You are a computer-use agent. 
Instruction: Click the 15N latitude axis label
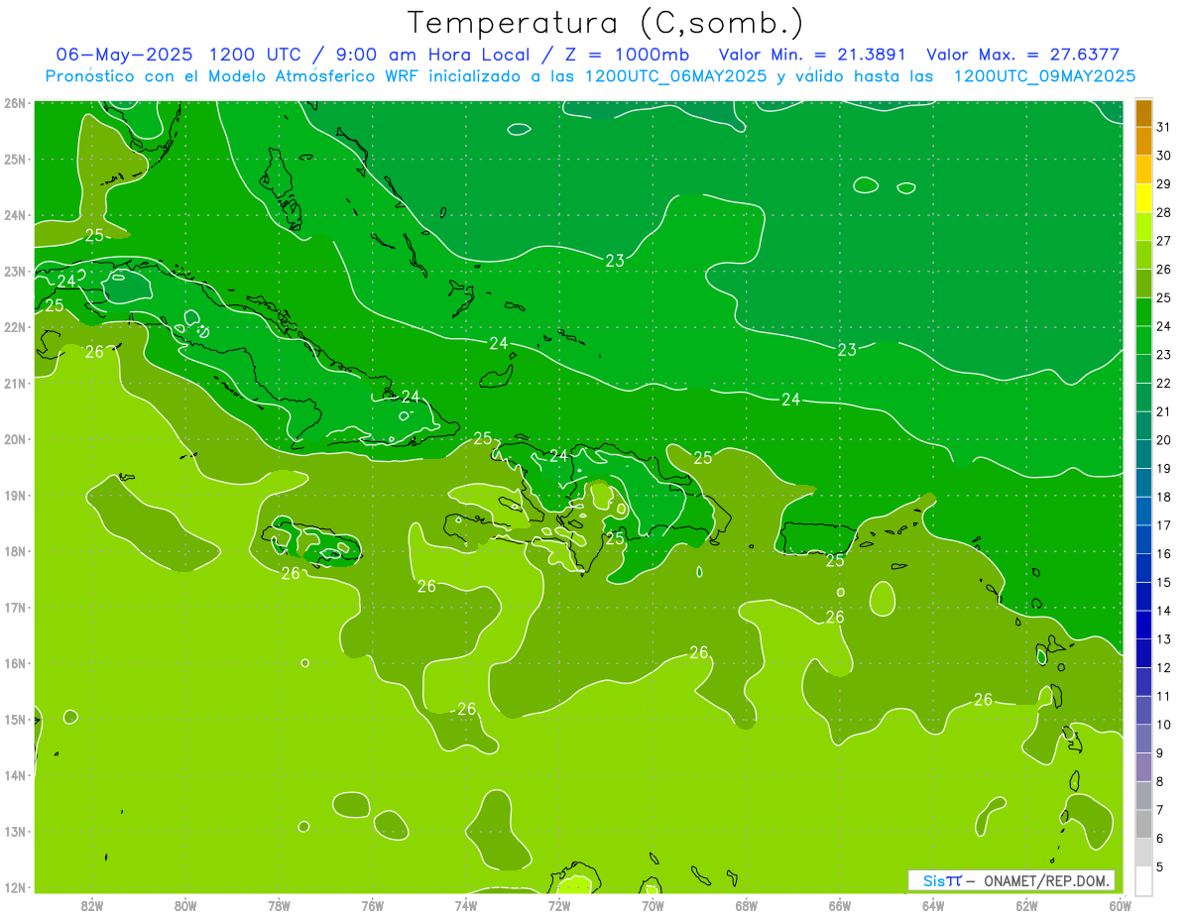tap(15, 719)
